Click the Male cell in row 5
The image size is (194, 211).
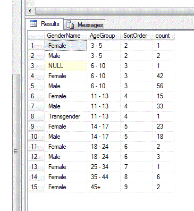tap(66, 86)
